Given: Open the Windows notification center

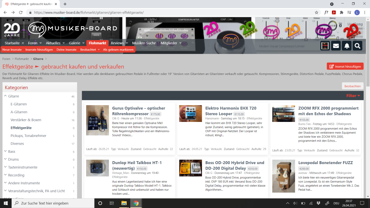Looking at the screenshot, I should pyautogui.click(x=362, y=203).
